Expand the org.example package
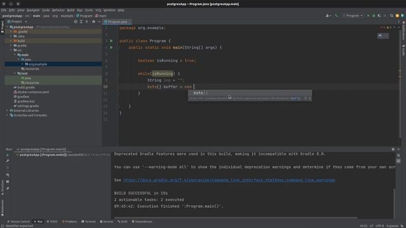406x228 pixels. click(22, 64)
